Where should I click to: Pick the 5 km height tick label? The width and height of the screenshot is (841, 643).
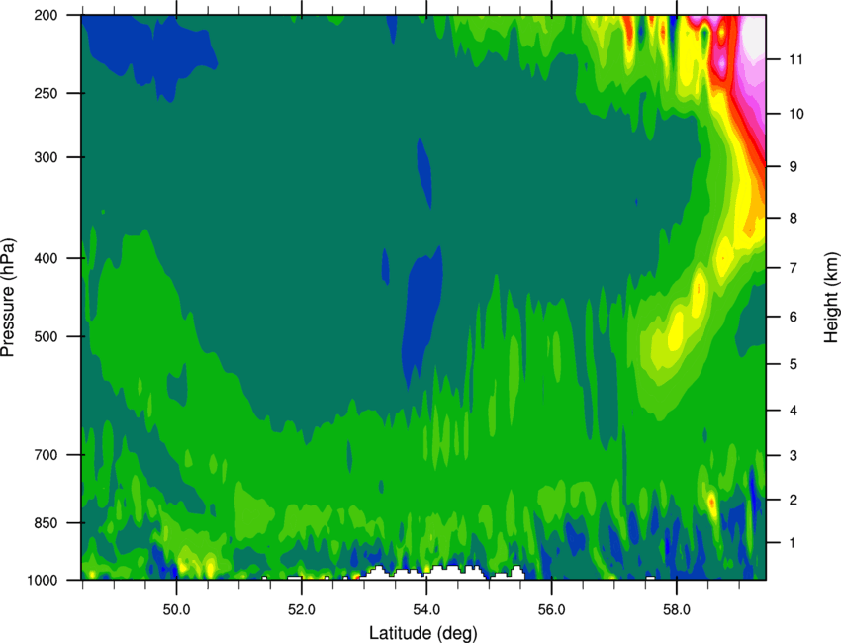pos(794,364)
